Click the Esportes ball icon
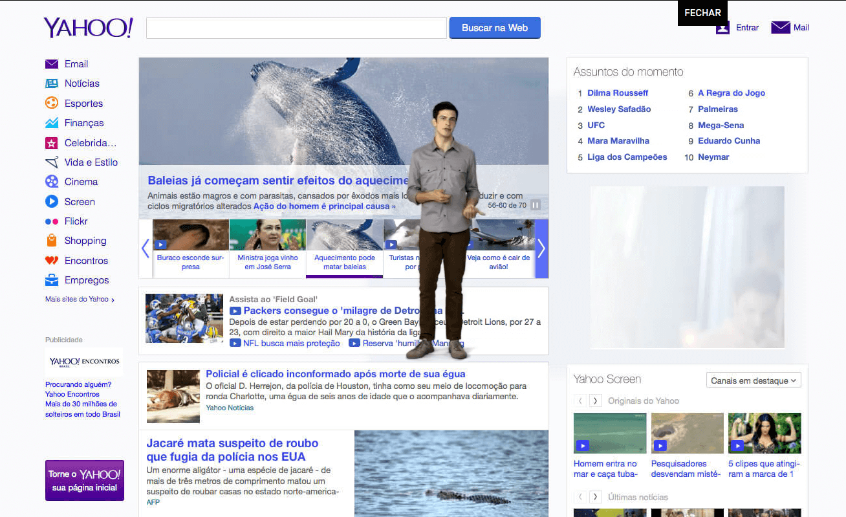The image size is (846, 517). point(52,103)
